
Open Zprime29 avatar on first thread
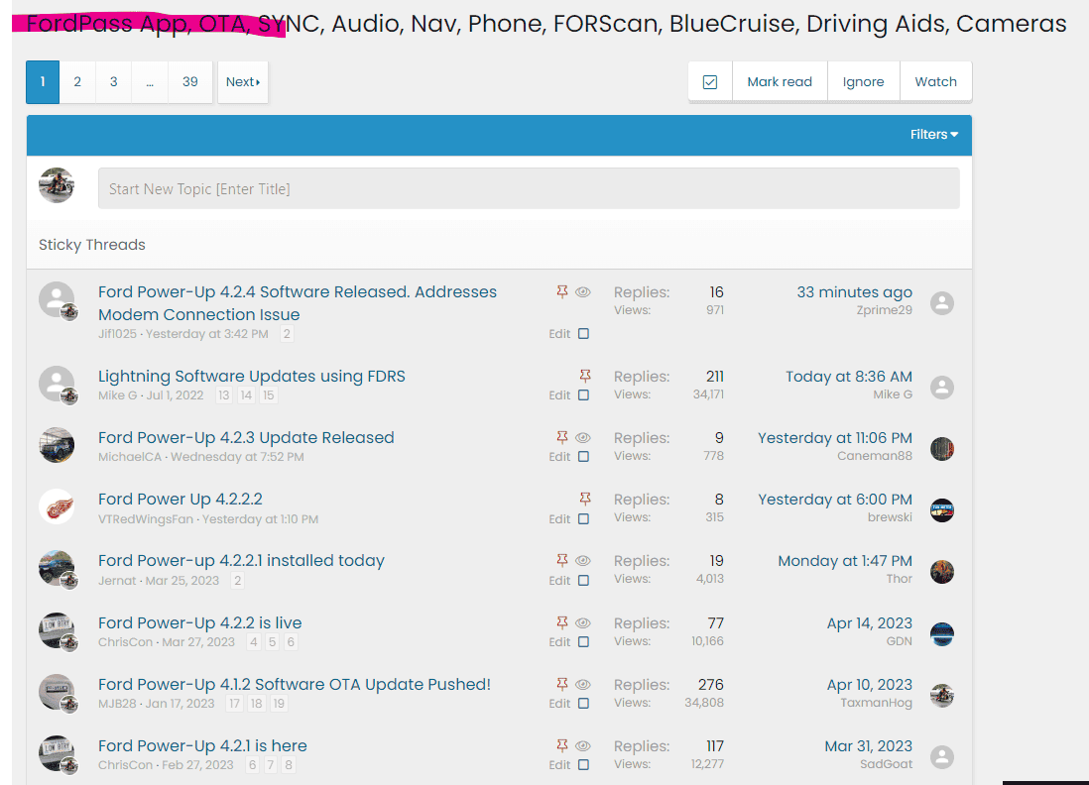pyautogui.click(x=942, y=303)
